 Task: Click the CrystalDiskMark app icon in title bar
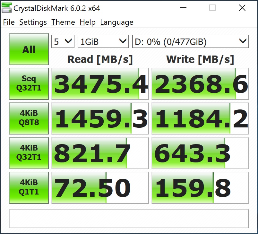click(7, 8)
